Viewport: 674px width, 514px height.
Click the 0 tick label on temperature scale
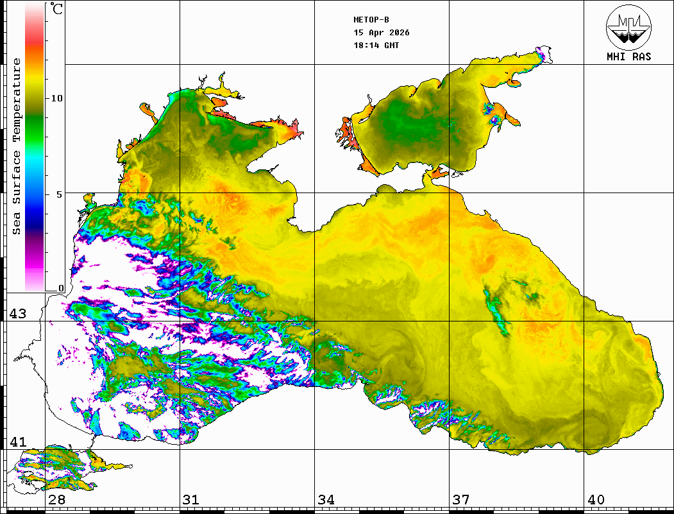[61, 288]
